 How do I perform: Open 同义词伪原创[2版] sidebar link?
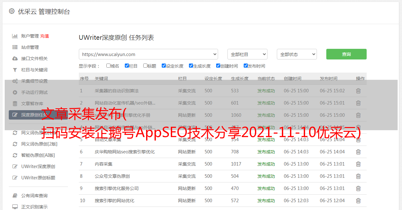tap(39, 144)
